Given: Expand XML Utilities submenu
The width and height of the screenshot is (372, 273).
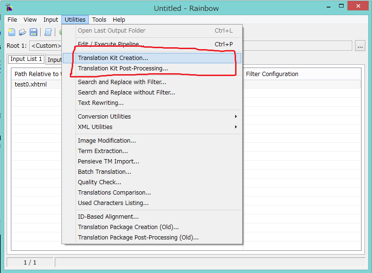Looking at the screenshot, I should pos(152,127).
